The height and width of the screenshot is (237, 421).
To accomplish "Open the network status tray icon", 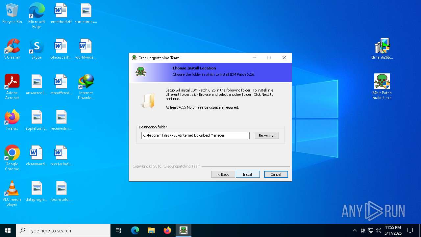I will point(371,230).
